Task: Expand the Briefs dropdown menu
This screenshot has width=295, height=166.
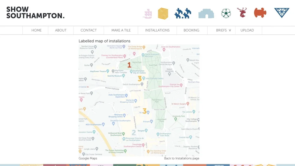Action: pyautogui.click(x=223, y=30)
